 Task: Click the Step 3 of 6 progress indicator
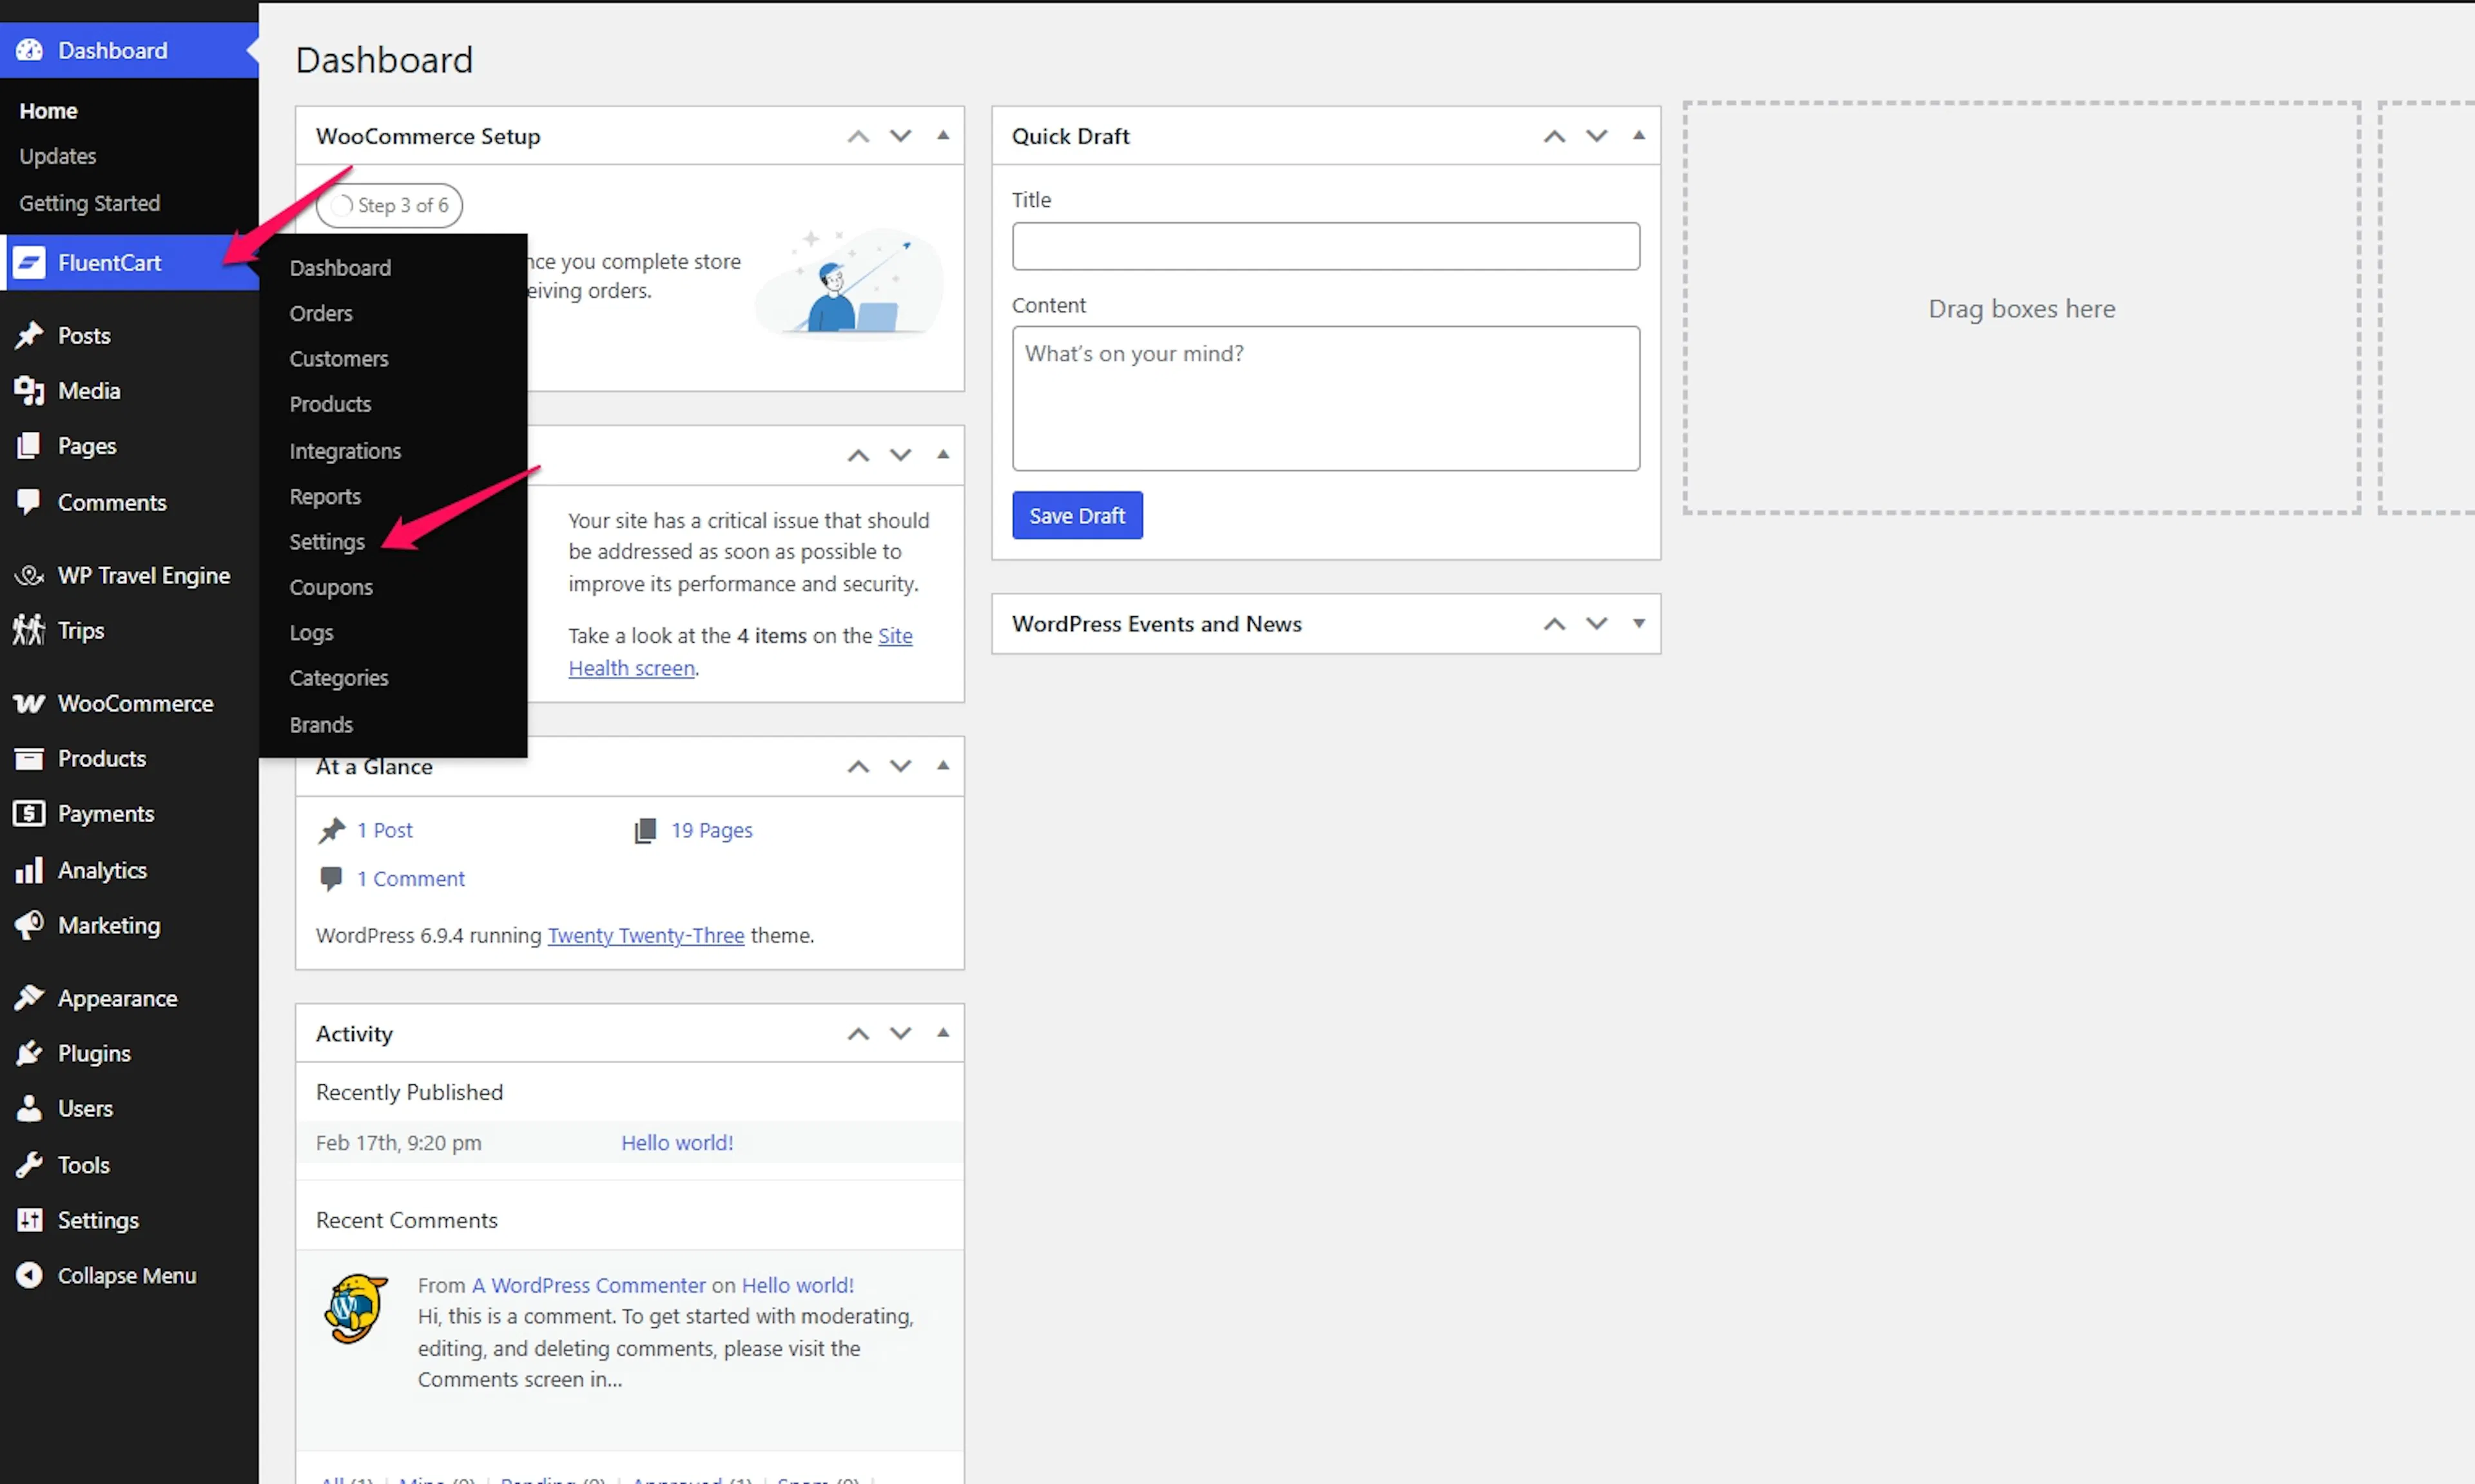[389, 205]
